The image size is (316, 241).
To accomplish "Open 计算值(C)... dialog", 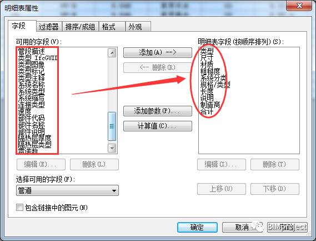I will (158, 126).
